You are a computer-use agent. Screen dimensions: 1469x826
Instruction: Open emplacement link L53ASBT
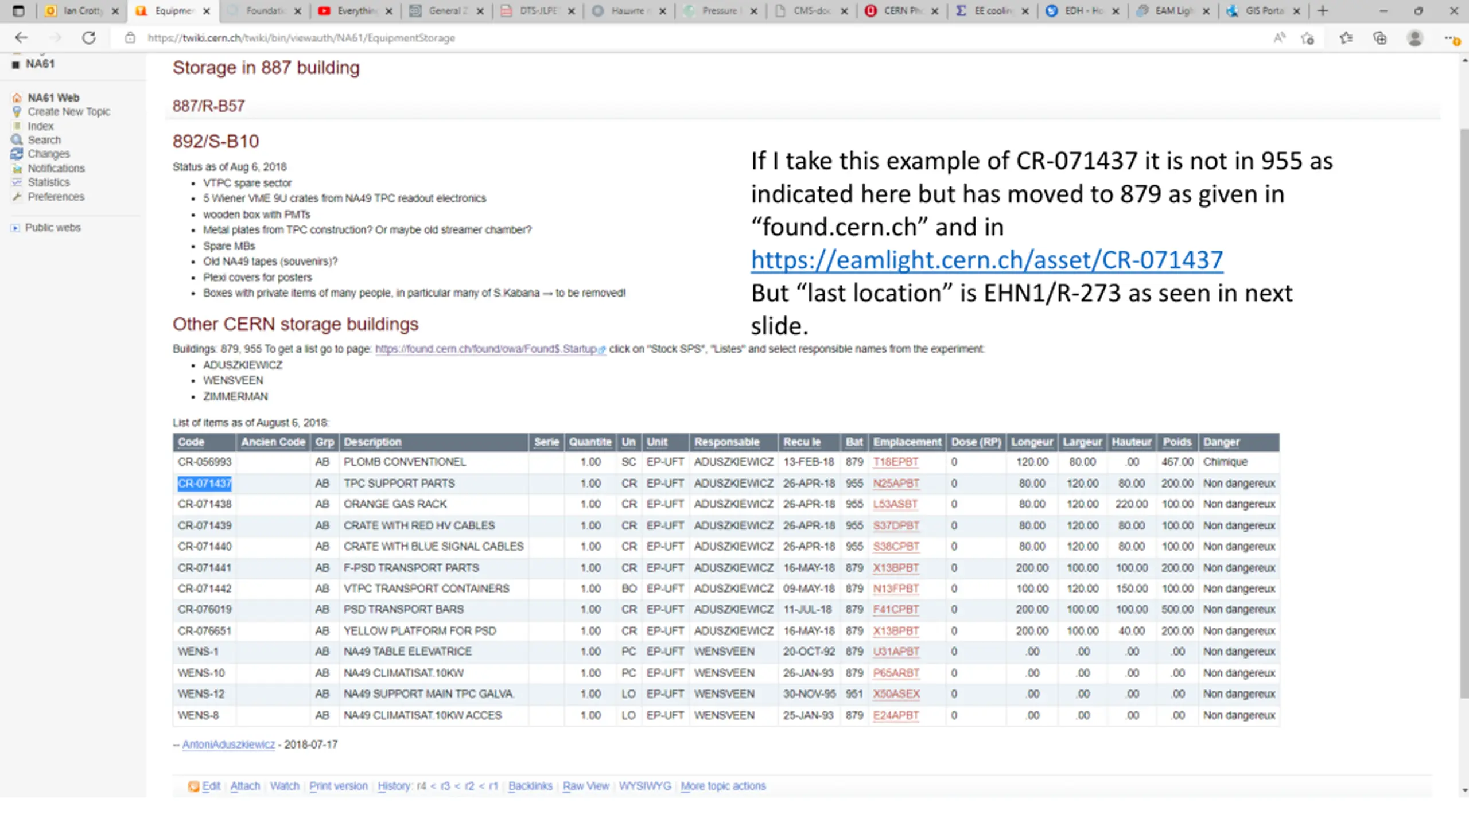[895, 504]
